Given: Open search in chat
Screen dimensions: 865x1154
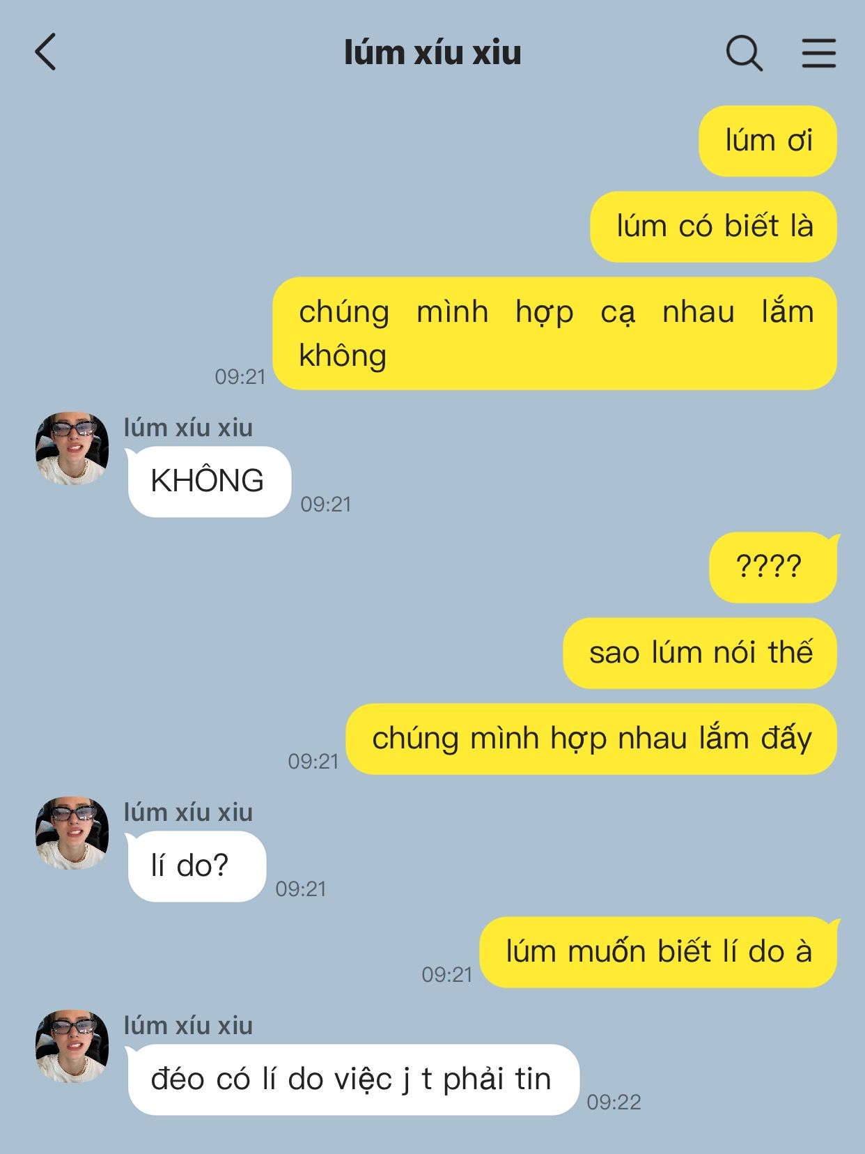Looking at the screenshot, I should click(745, 53).
